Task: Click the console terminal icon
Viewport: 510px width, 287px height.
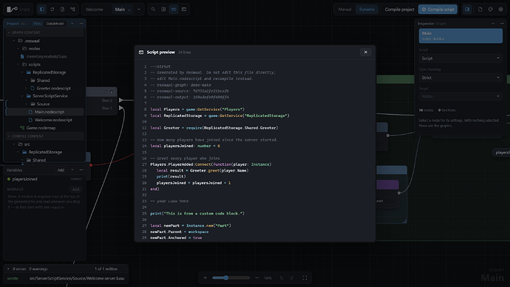Action: click(x=184, y=10)
